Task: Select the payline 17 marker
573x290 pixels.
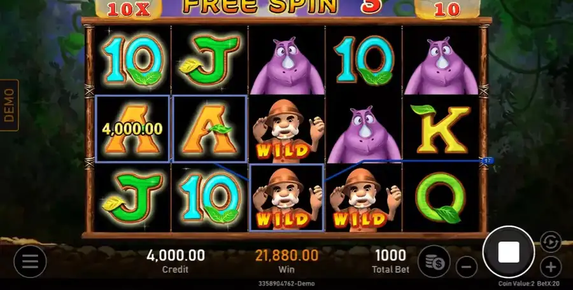Action: pyautogui.click(x=488, y=161)
